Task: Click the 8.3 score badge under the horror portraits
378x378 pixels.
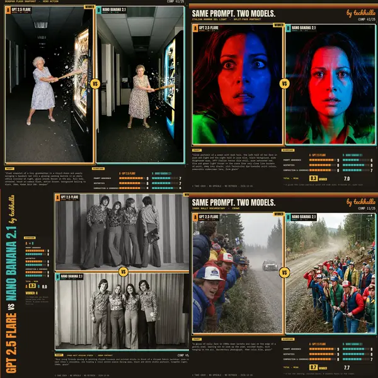Action: (x=313, y=178)
